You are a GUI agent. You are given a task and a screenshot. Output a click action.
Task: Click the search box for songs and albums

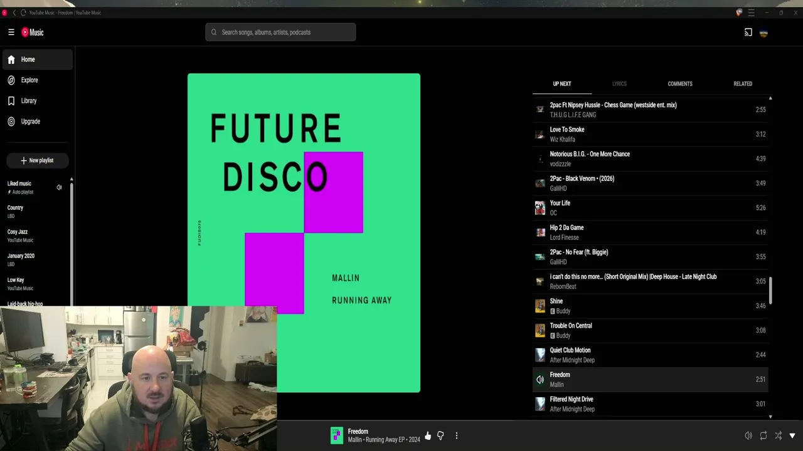280,32
